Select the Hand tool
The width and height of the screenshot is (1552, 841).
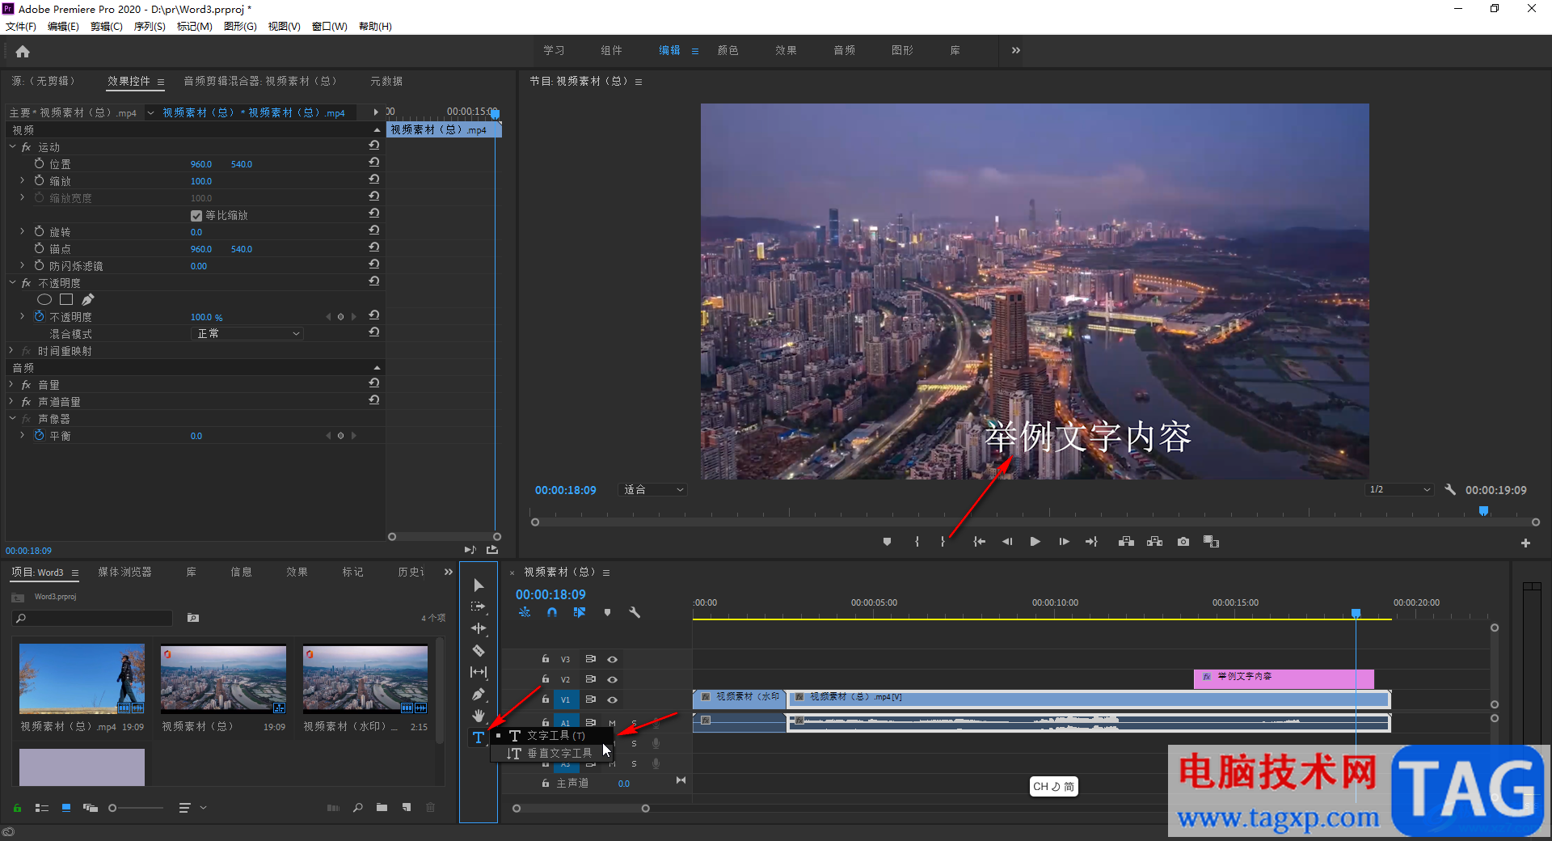(x=479, y=716)
